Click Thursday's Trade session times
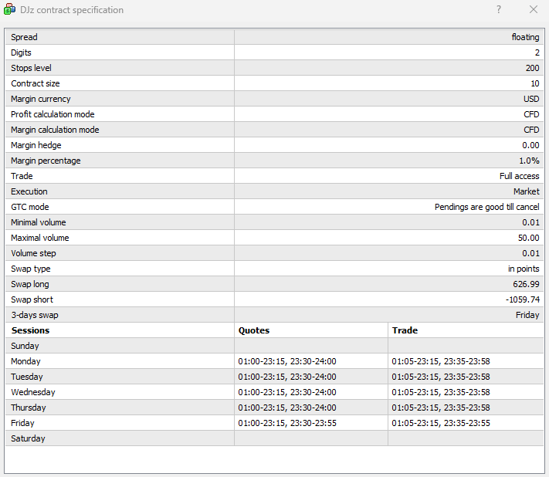The width and height of the screenshot is (549, 477). (x=441, y=408)
